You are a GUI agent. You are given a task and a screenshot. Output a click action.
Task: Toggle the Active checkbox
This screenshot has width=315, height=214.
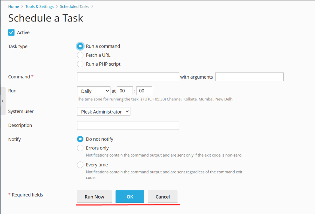(11, 32)
